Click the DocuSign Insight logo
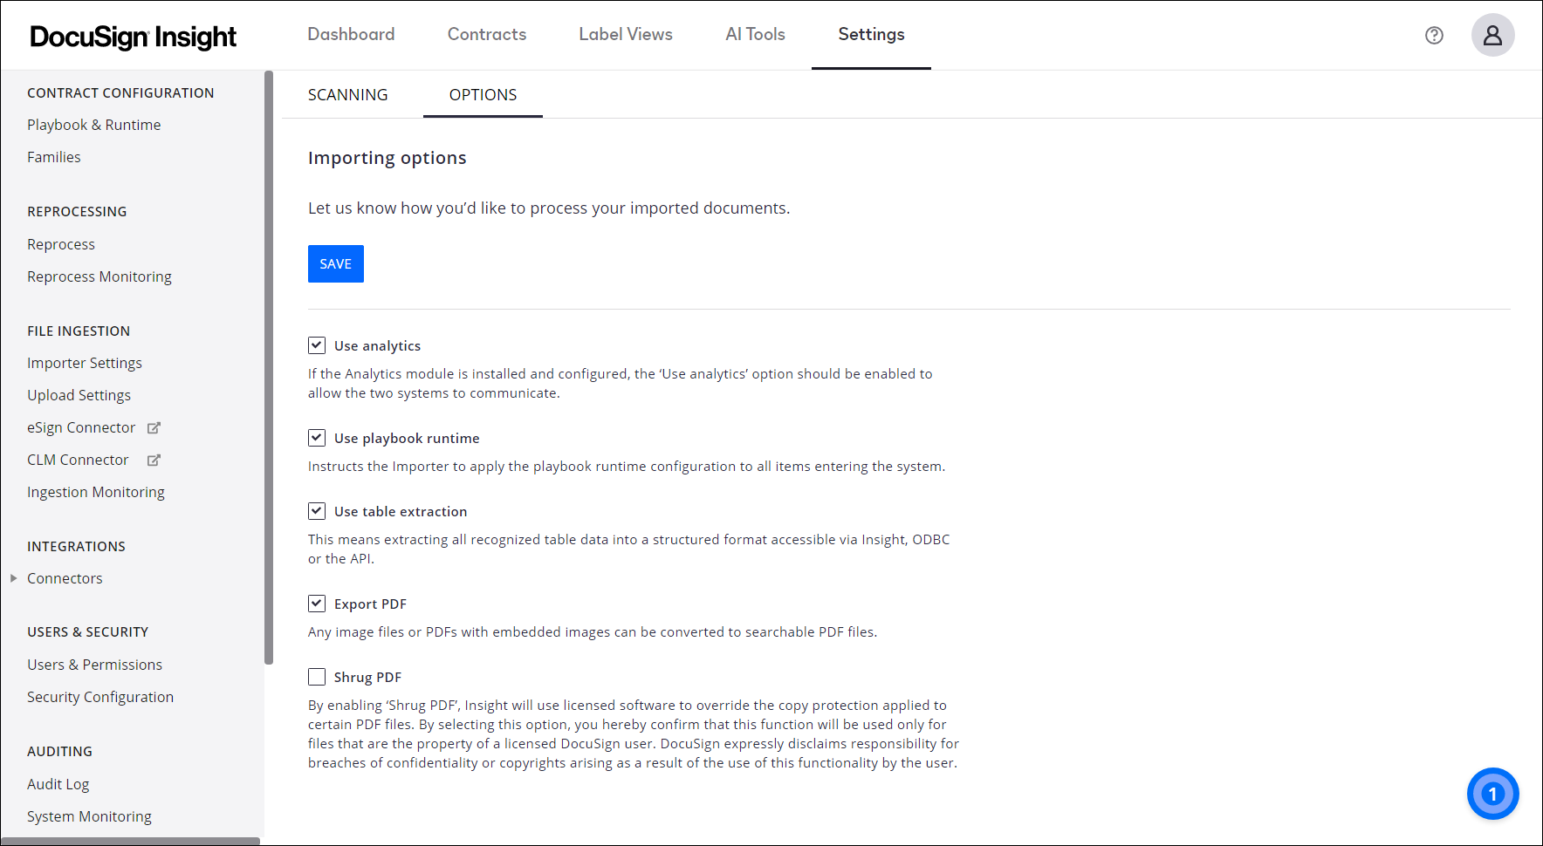Screen dimensions: 1543x846 133,36
